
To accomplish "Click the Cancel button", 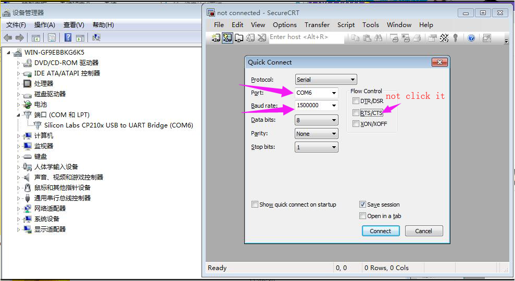I will tap(424, 231).
